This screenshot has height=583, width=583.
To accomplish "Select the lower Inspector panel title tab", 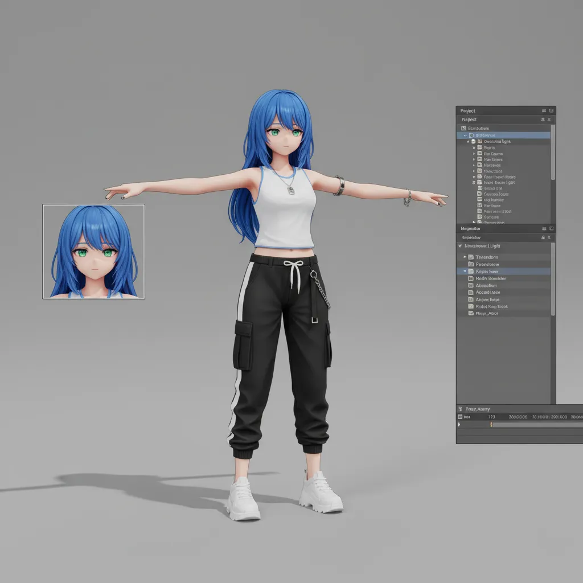I will [470, 228].
